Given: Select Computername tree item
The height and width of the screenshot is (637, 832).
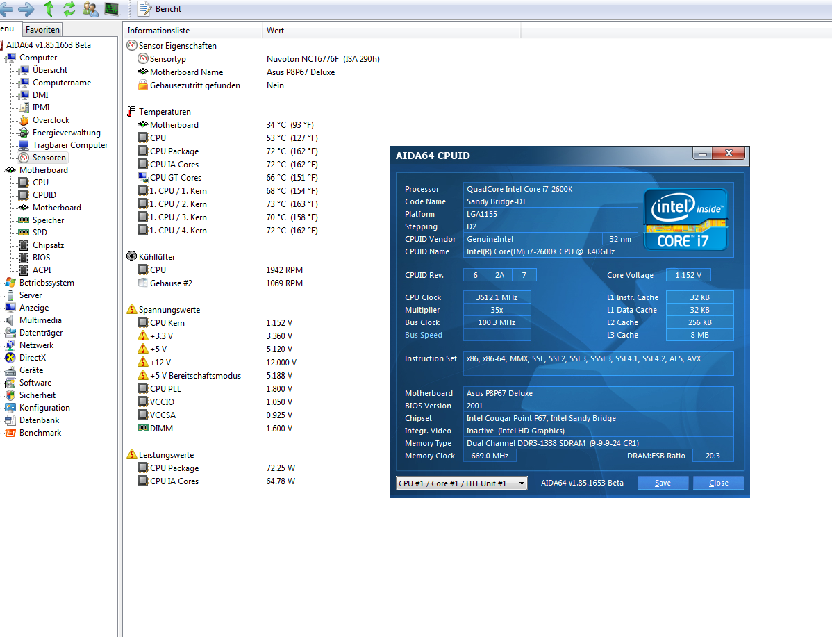Looking at the screenshot, I should pos(62,83).
